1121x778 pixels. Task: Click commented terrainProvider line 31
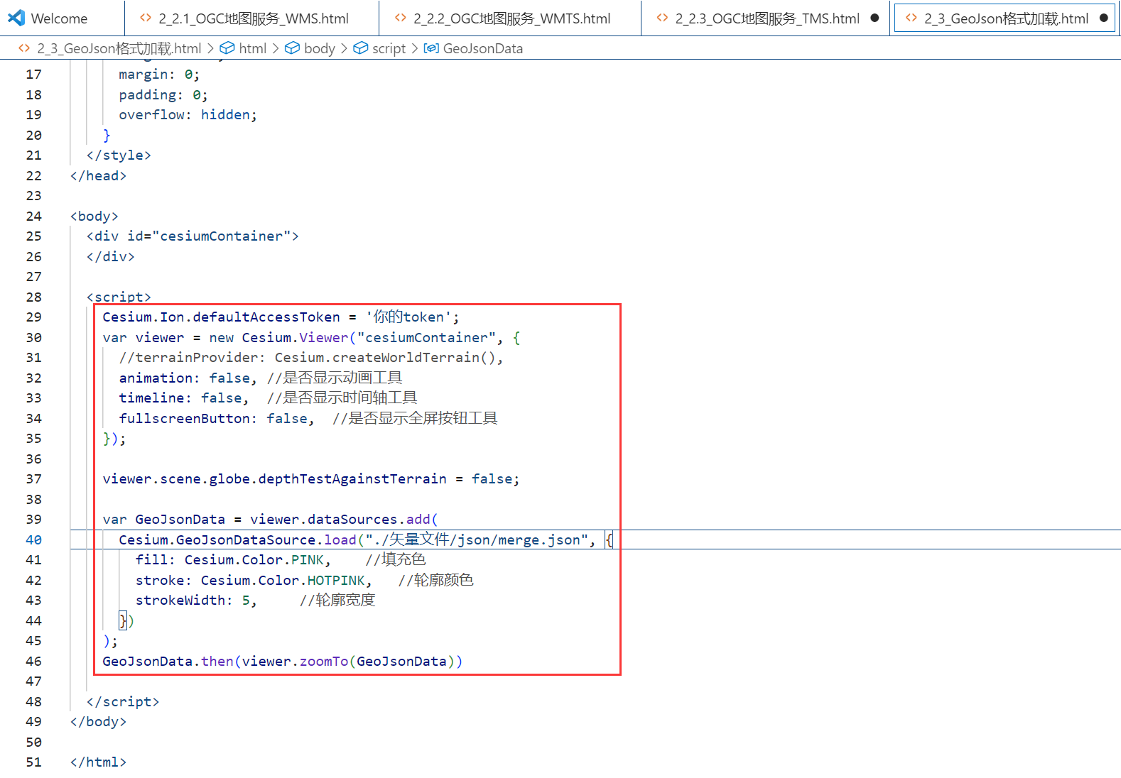pyautogui.click(x=311, y=358)
